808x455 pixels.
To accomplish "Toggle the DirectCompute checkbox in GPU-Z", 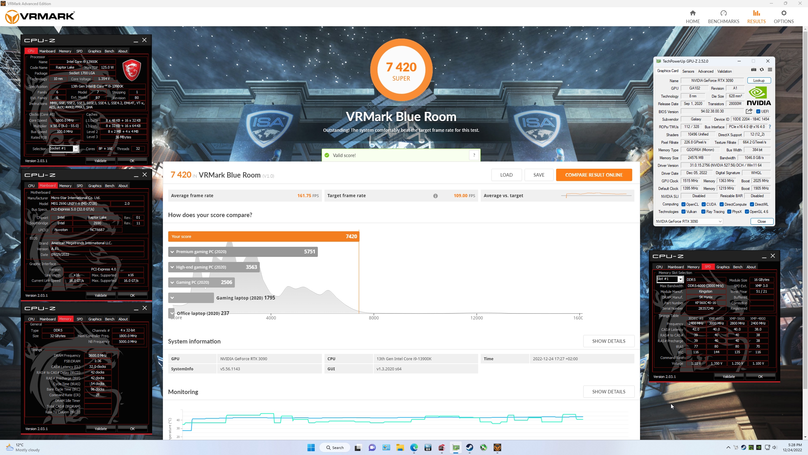I will coord(722,204).
